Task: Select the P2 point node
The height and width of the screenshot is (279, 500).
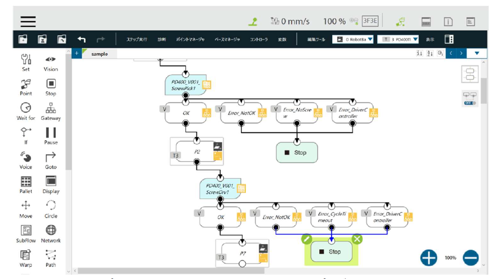Action: 197,152
